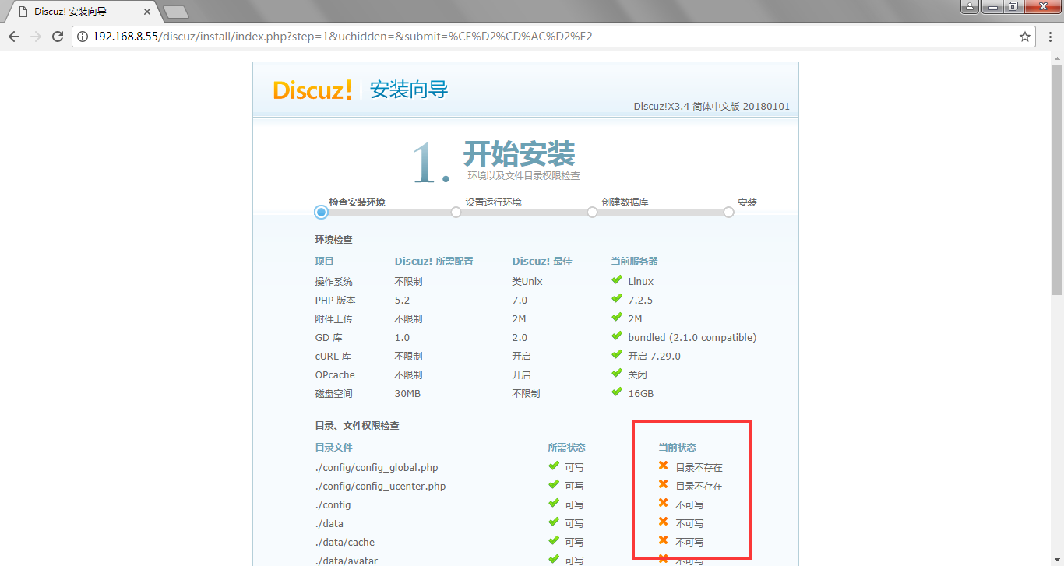Click the 当前服务器 column header
The height and width of the screenshot is (566, 1064).
(635, 262)
